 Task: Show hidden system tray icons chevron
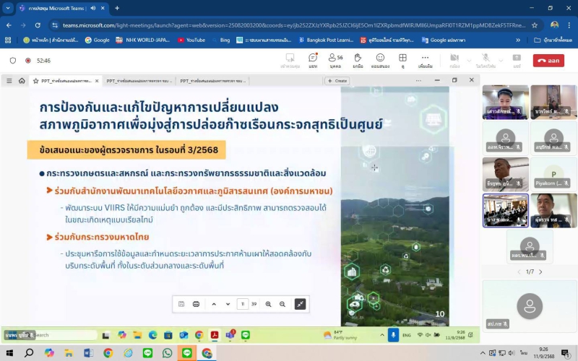pos(483,353)
